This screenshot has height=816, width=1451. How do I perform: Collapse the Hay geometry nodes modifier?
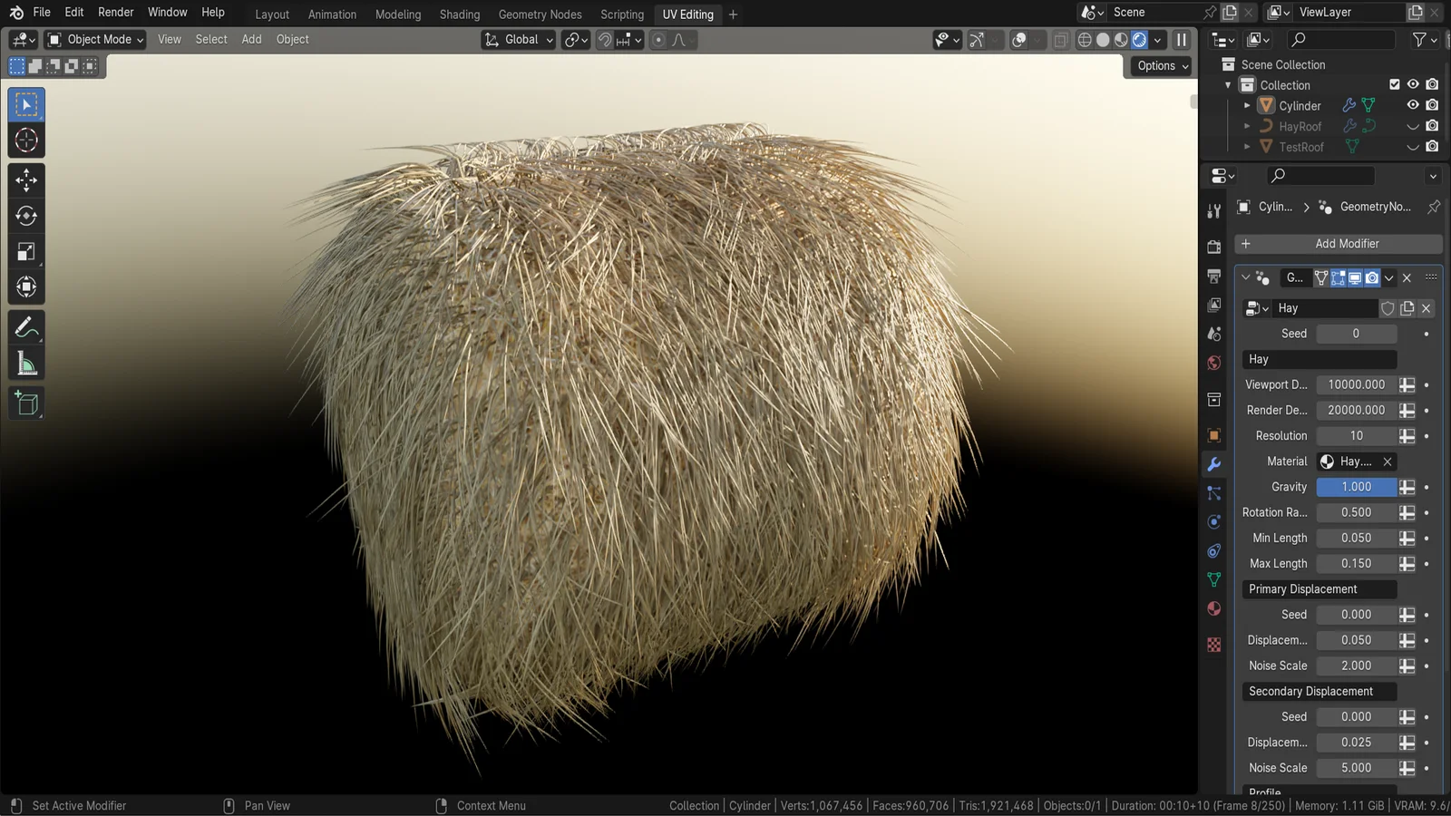pyautogui.click(x=1245, y=277)
